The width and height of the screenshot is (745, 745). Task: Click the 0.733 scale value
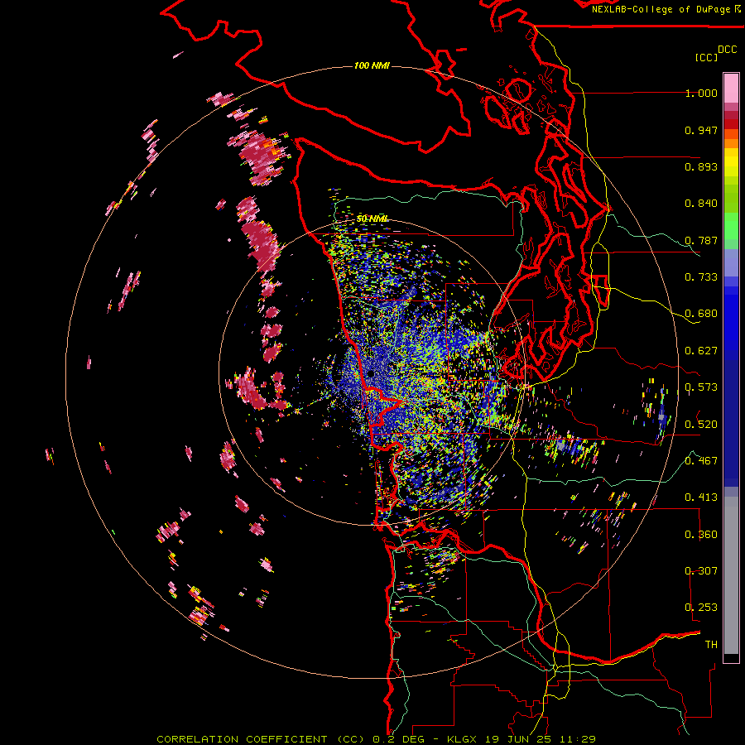click(x=701, y=277)
